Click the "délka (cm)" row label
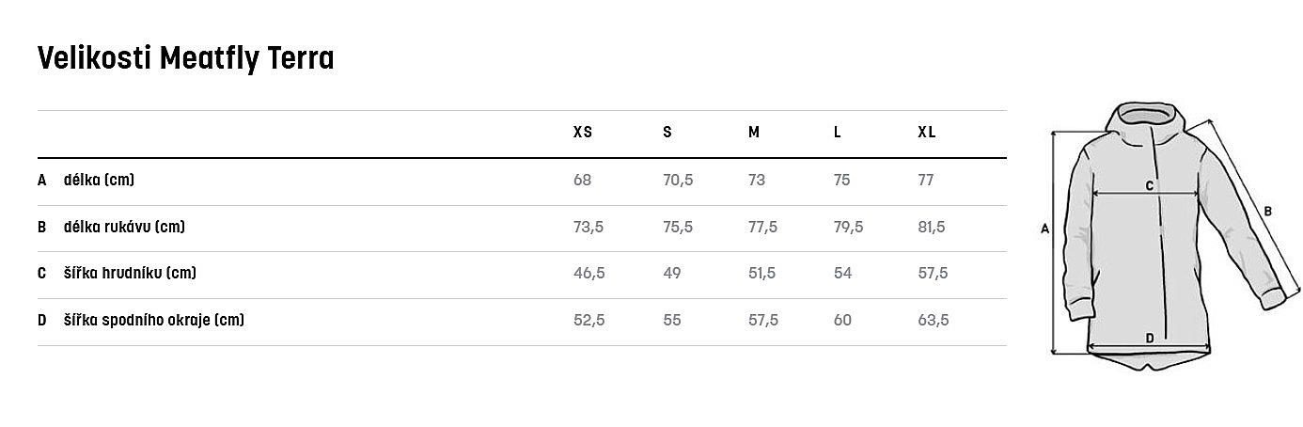The image size is (1303, 427). click(92, 180)
